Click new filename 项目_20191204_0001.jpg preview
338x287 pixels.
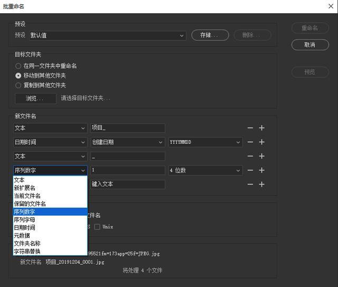[75, 262]
